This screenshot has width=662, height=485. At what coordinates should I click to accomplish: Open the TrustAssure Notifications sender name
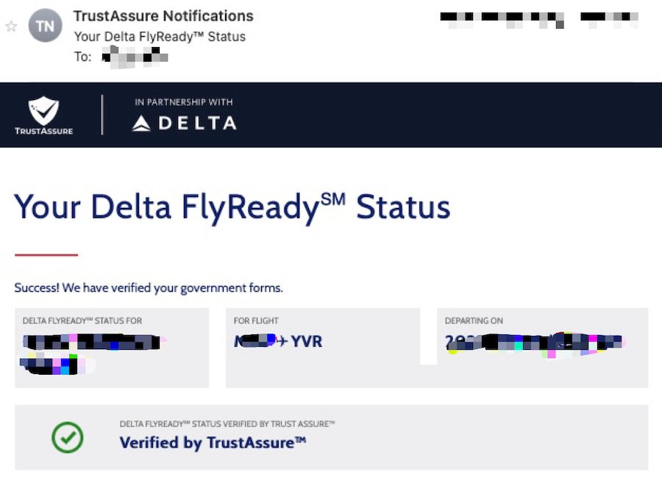pyautogui.click(x=163, y=16)
